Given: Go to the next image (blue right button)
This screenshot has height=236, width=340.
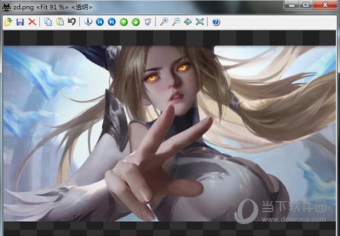Looking at the screenshot, I should [x=111, y=22].
